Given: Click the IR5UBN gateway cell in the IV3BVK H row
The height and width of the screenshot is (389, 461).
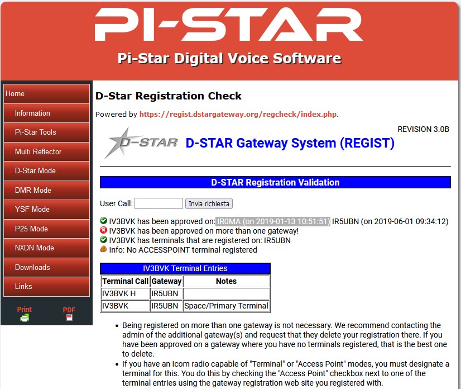Looking at the screenshot, I should tap(166, 293).
